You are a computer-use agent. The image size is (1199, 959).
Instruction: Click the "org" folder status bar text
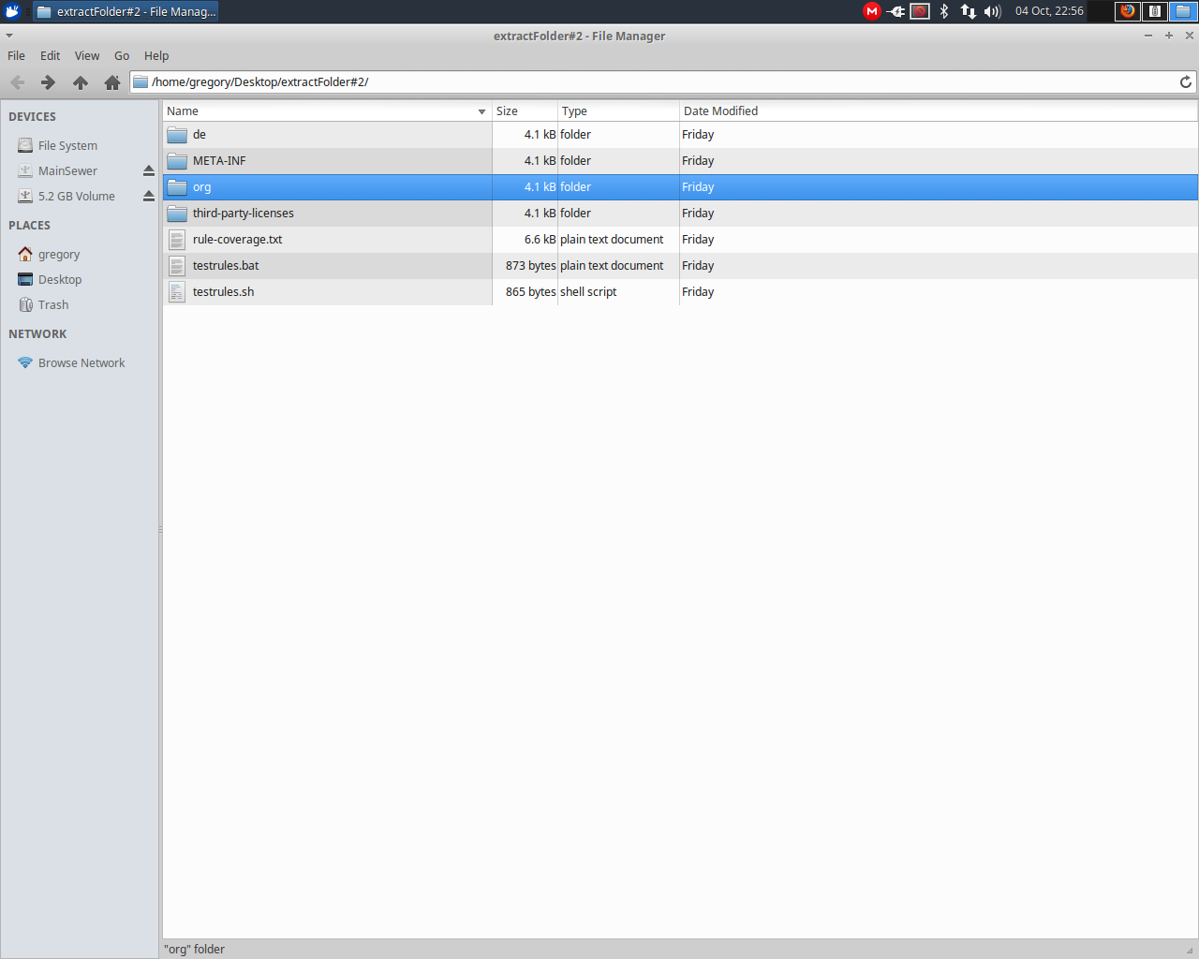pos(195,950)
